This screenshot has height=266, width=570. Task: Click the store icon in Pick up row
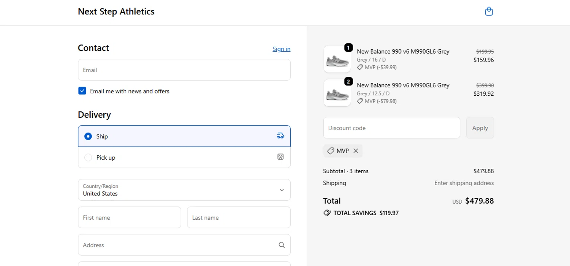280,157
